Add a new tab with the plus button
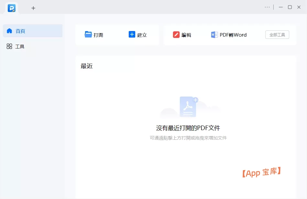Image resolution: width=307 pixels, height=199 pixels. (x=33, y=8)
